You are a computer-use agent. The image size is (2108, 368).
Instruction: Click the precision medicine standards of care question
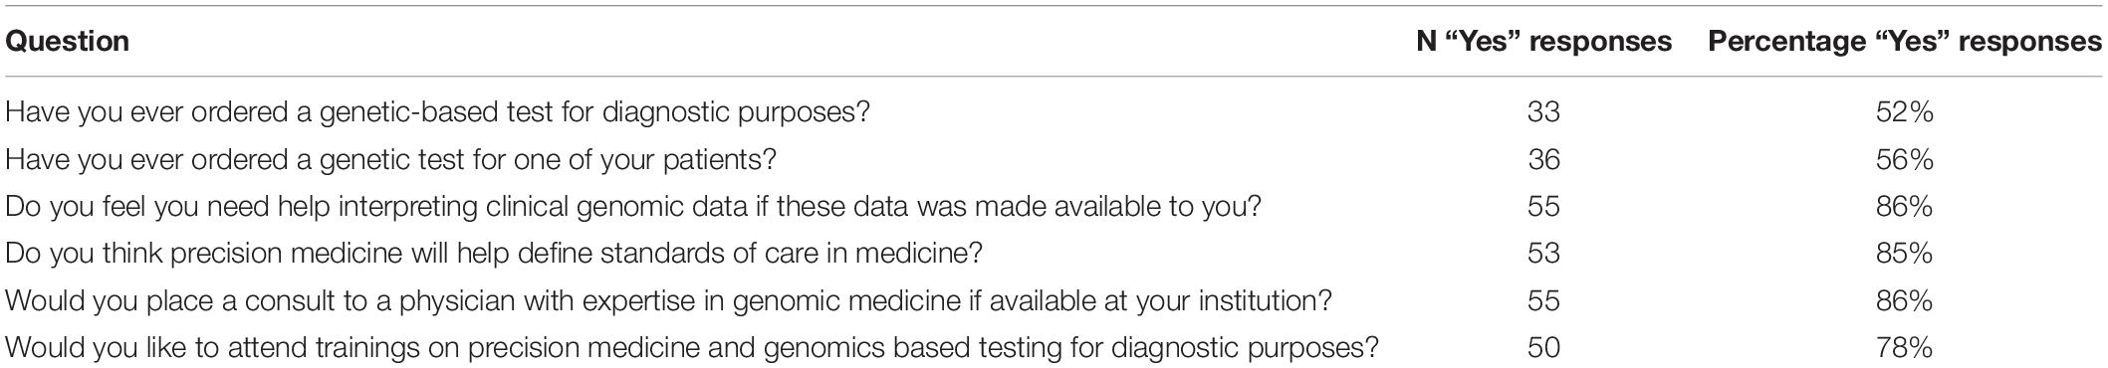[494, 254]
